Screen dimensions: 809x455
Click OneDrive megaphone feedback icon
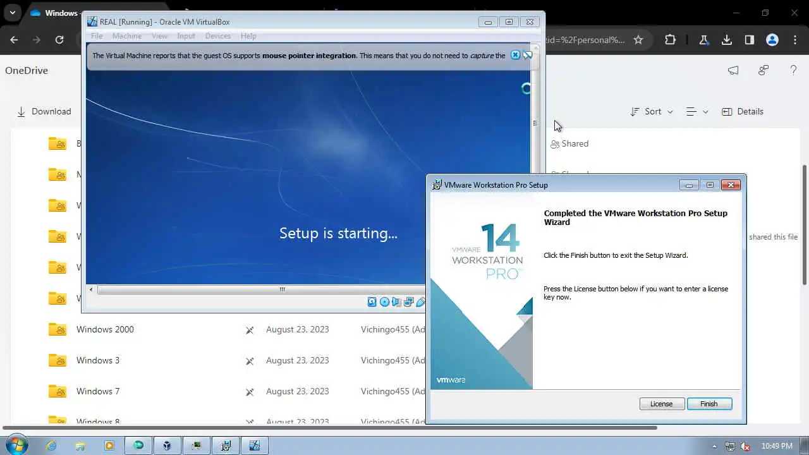pyautogui.click(x=733, y=70)
